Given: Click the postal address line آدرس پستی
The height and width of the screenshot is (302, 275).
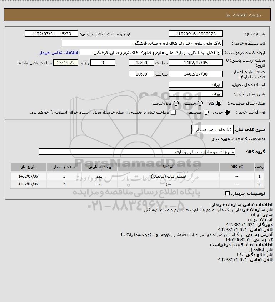Looking at the screenshot, I should pyautogui.click(x=196, y=235).
